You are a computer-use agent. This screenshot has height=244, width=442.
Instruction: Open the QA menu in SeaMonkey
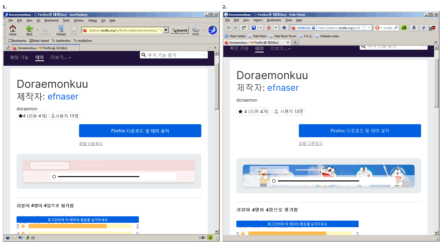pos(103,20)
